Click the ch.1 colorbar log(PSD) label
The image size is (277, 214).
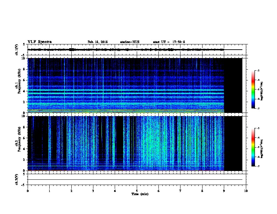[262, 91]
